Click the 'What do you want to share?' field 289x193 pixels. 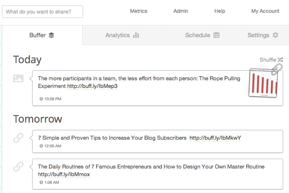point(42,12)
